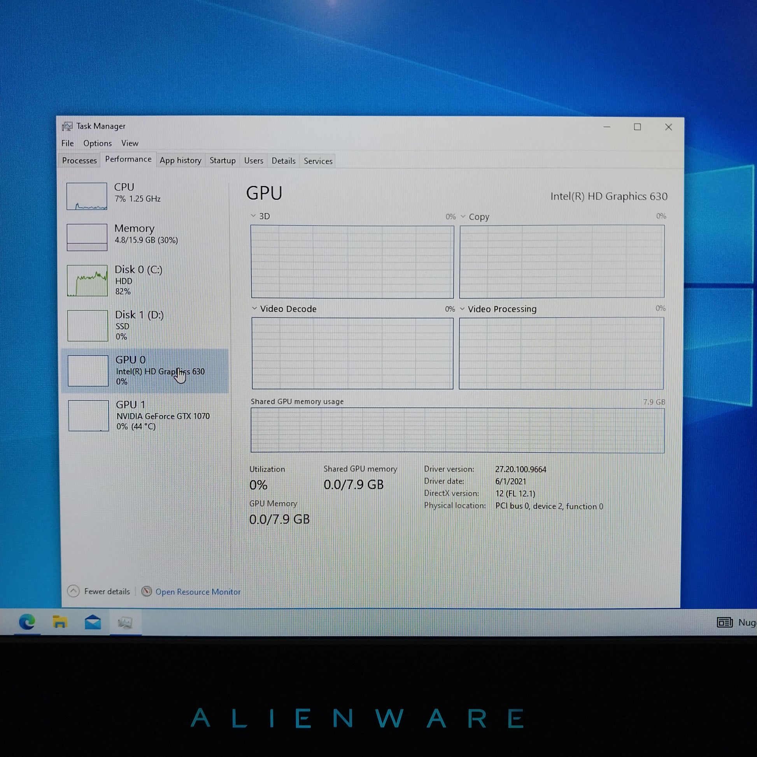Open the Video Processing engine dropdown
Screen dimensions: 757x757
click(x=463, y=309)
